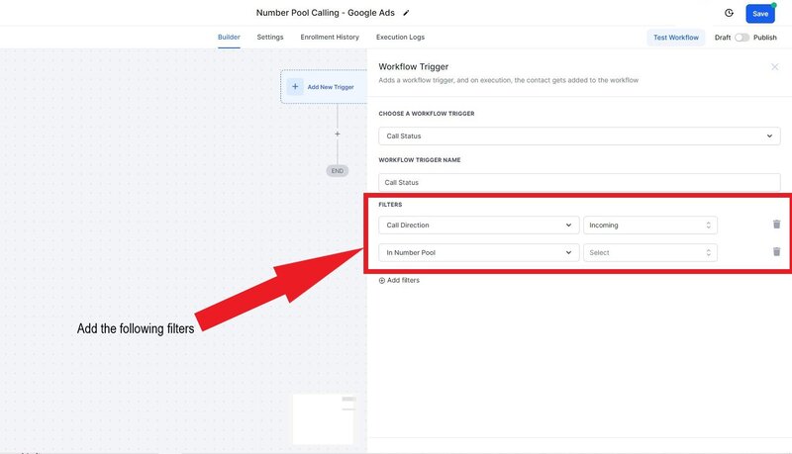
Task: Click the pencil icon to rename workflow
Action: pos(406,13)
